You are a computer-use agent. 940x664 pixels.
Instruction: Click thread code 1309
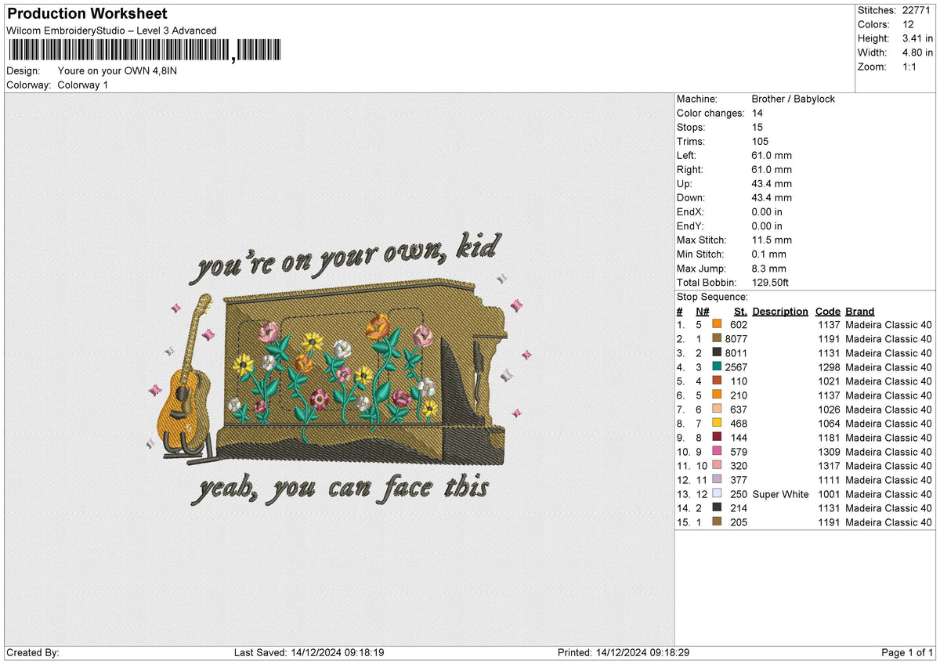coord(828,452)
